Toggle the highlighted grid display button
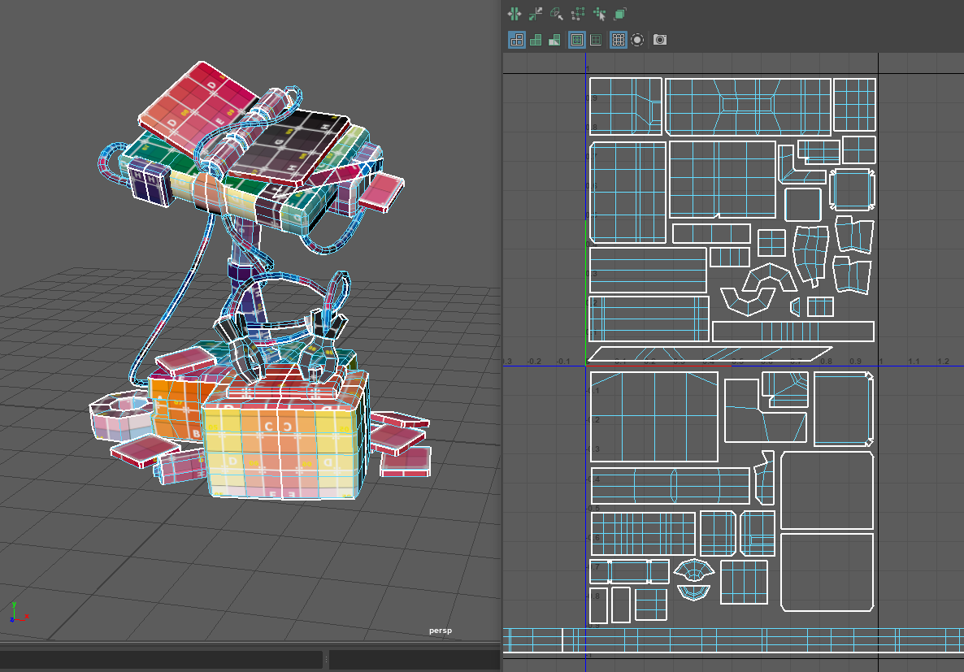Viewport: 964px width, 672px height. [x=618, y=39]
